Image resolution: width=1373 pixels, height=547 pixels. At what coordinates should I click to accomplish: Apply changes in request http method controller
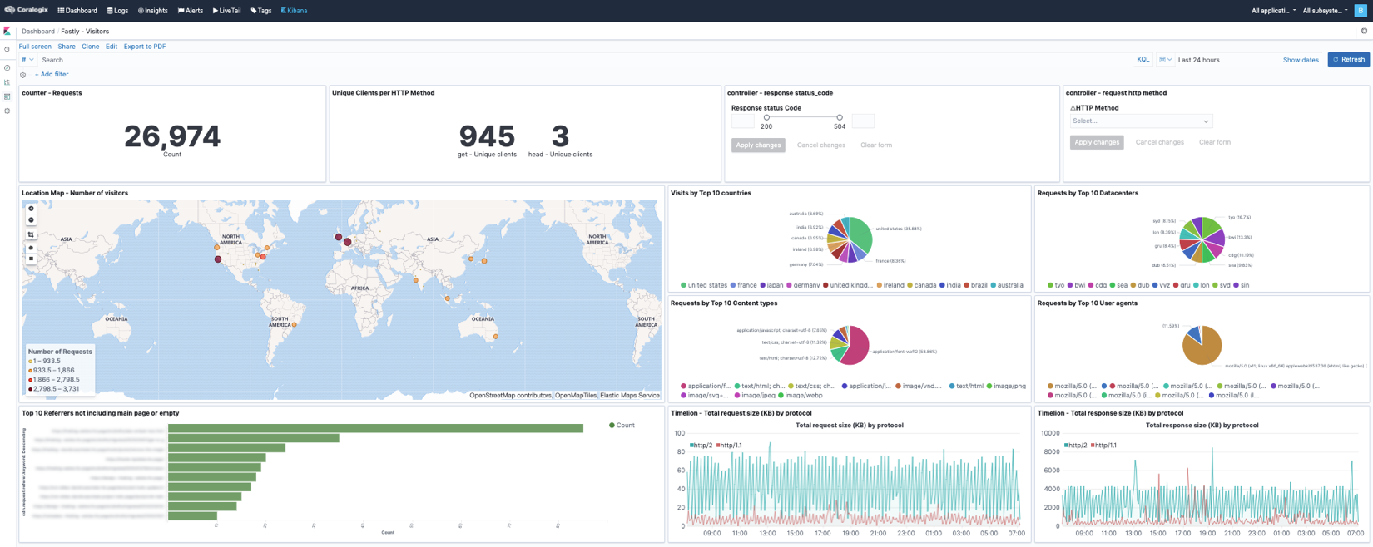click(1097, 142)
